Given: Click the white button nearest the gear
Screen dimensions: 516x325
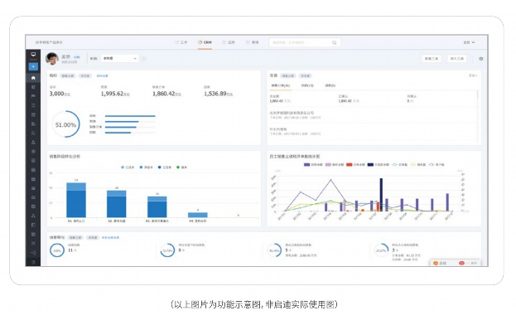Looking at the screenshot, I should (456, 58).
